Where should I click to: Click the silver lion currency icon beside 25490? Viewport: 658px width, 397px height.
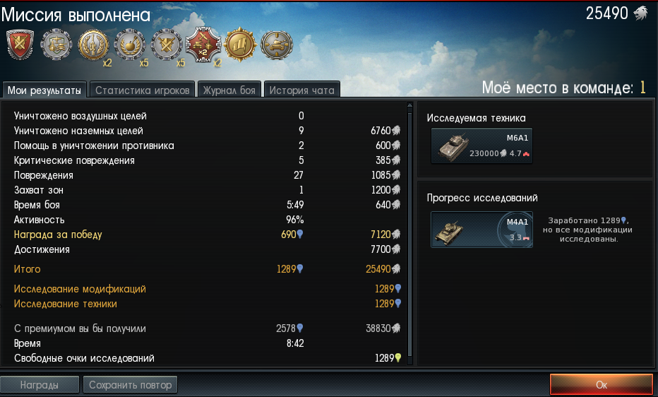[x=640, y=13]
